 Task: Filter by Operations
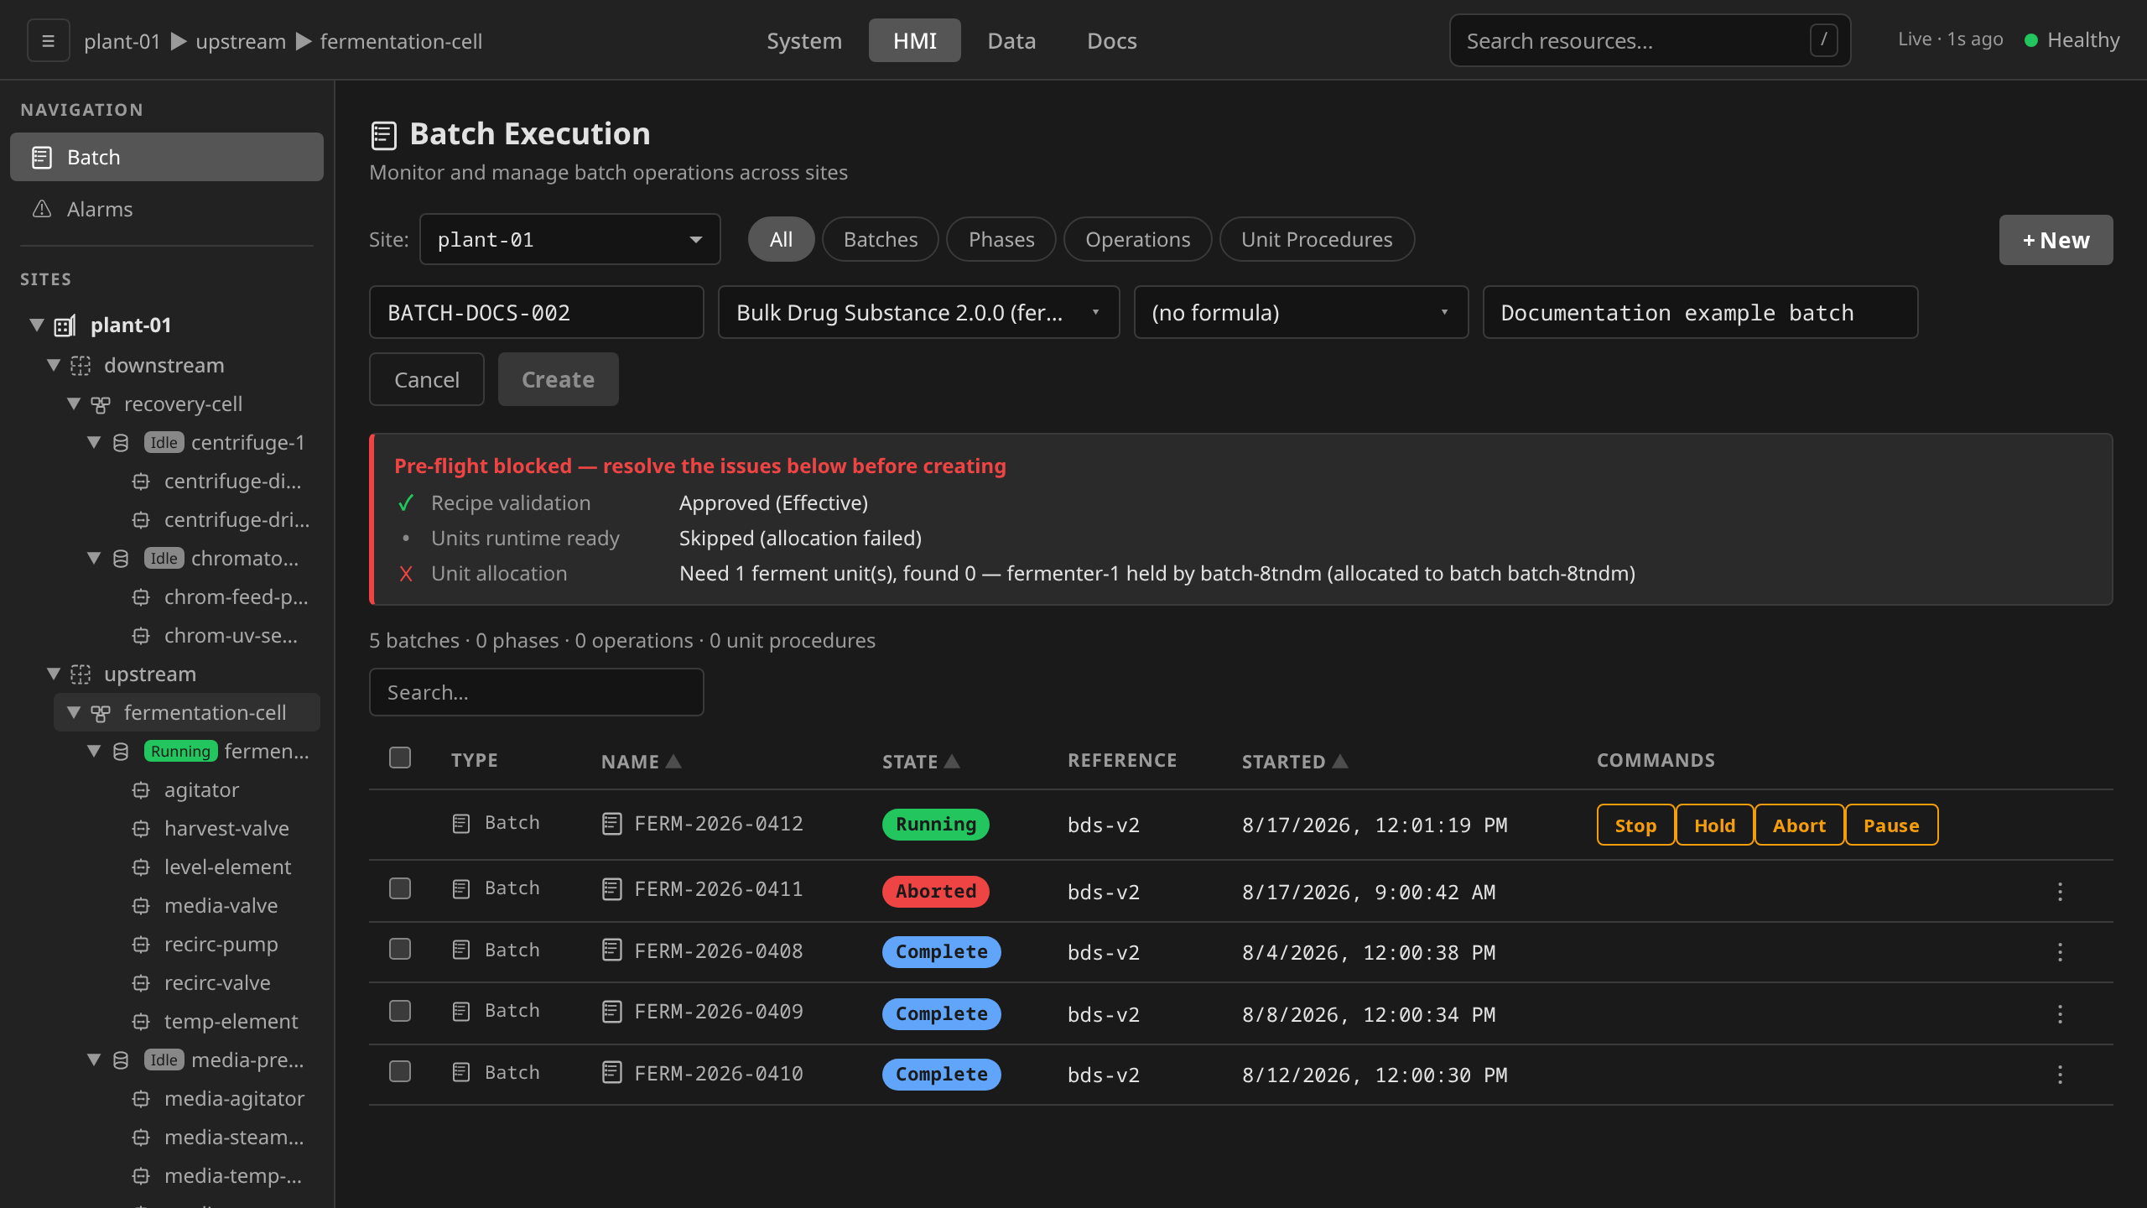(x=1137, y=239)
